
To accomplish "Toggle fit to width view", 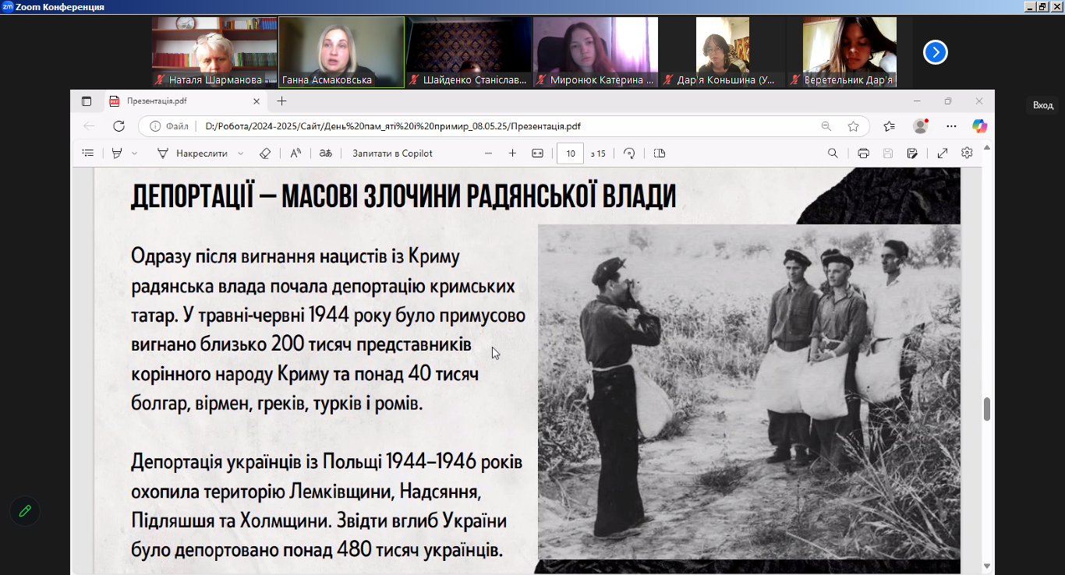I will tap(537, 153).
